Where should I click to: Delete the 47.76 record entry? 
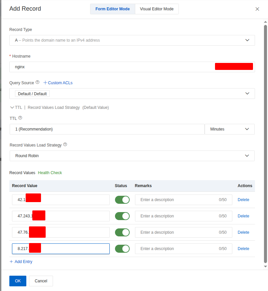tap(243, 232)
